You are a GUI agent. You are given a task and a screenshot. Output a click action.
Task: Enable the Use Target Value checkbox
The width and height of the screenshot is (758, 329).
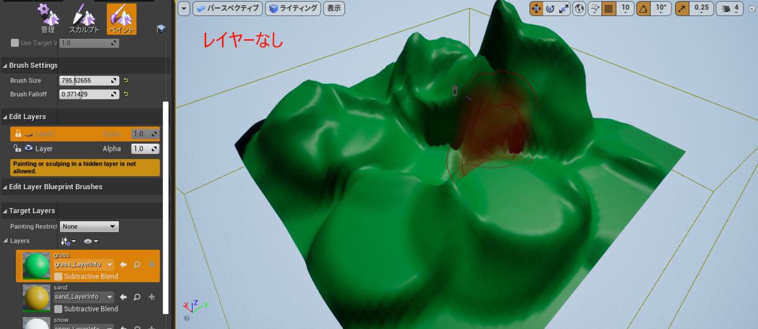coord(15,43)
